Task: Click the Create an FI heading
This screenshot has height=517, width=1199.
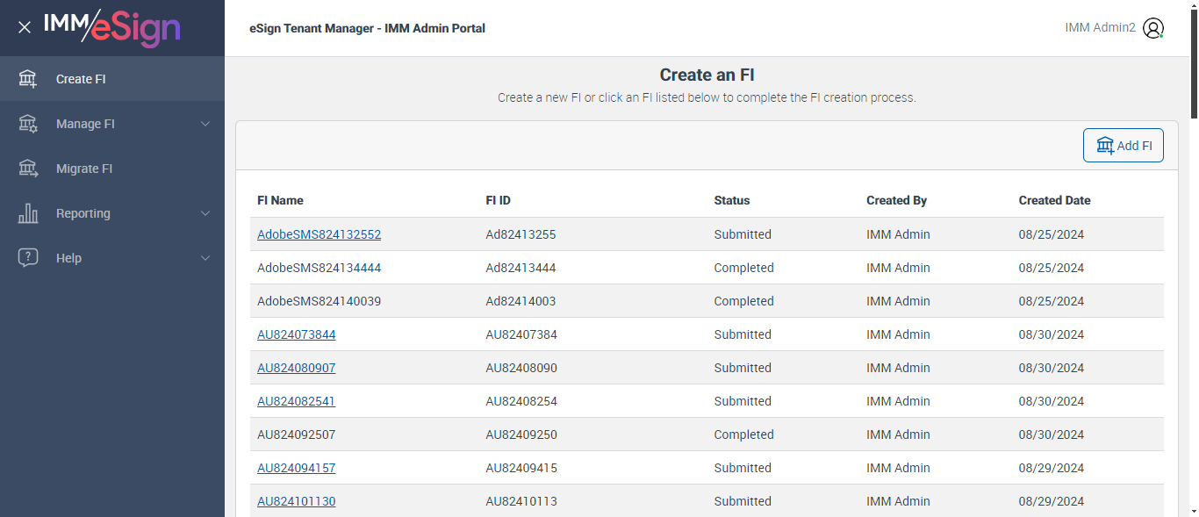Action: (707, 75)
